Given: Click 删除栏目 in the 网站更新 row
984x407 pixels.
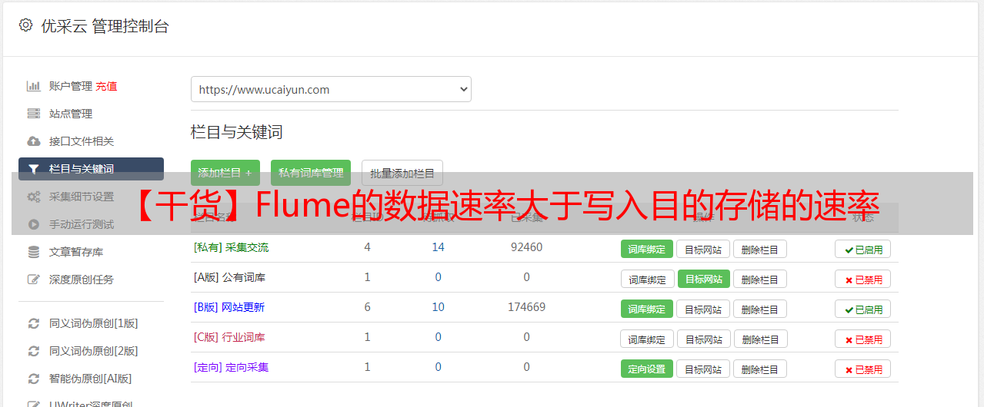Looking at the screenshot, I should 759,309.
